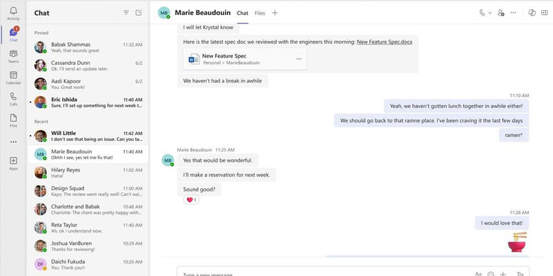Image resolution: width=553 pixels, height=276 pixels.
Task: Open the New Feature Spec.docx link
Action: [384, 42]
